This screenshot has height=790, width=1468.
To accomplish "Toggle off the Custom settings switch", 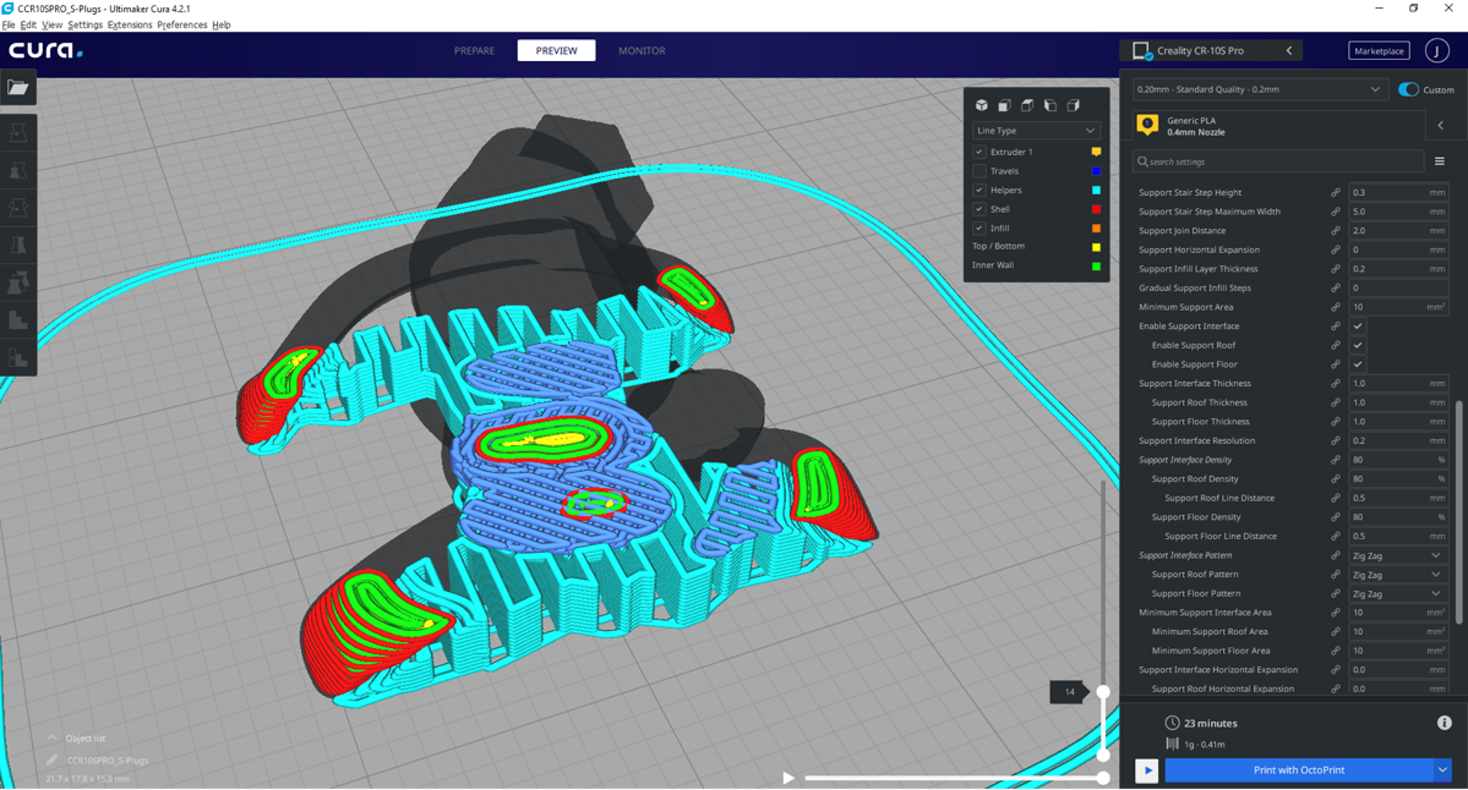I will 1409,89.
